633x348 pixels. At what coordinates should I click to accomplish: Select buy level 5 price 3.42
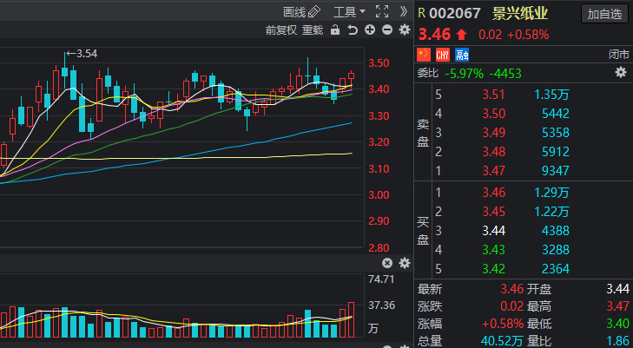pyautogui.click(x=494, y=268)
